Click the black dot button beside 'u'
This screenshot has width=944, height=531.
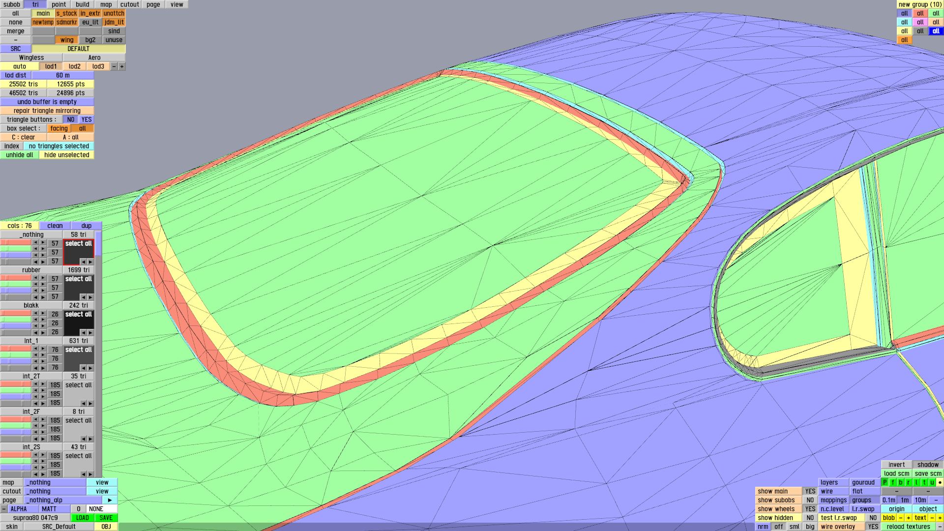pos(940,482)
